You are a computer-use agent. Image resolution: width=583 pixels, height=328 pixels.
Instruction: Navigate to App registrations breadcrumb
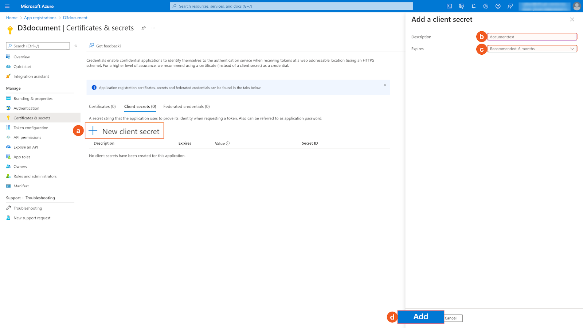[40, 17]
